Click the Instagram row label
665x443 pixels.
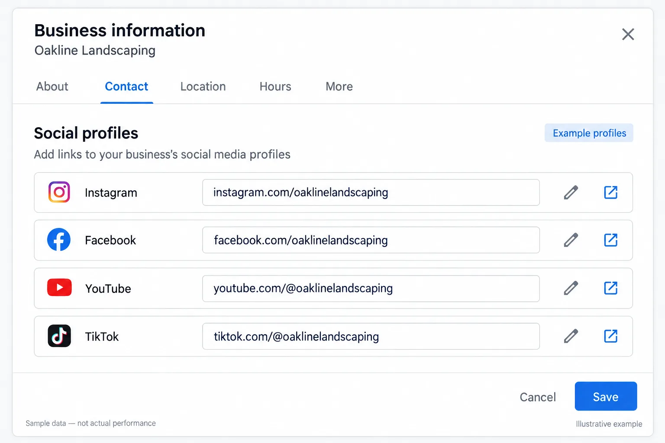click(111, 193)
